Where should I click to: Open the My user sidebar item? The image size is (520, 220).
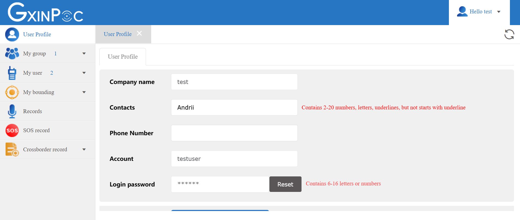click(47, 73)
